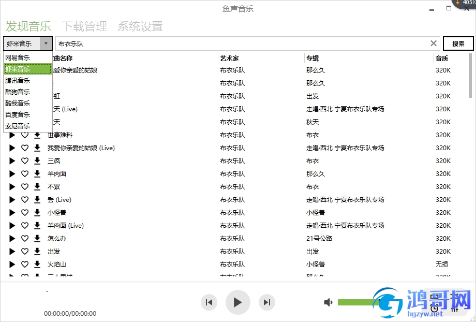Minimize the 鱼声音乐 window
Image resolution: width=476 pixels, height=322 pixels.
pos(432,9)
